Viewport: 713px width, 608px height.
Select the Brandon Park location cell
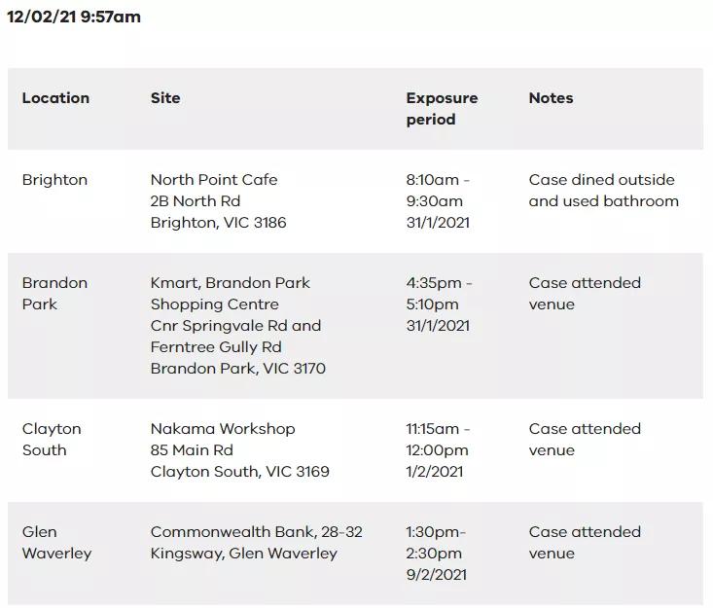click(x=54, y=294)
